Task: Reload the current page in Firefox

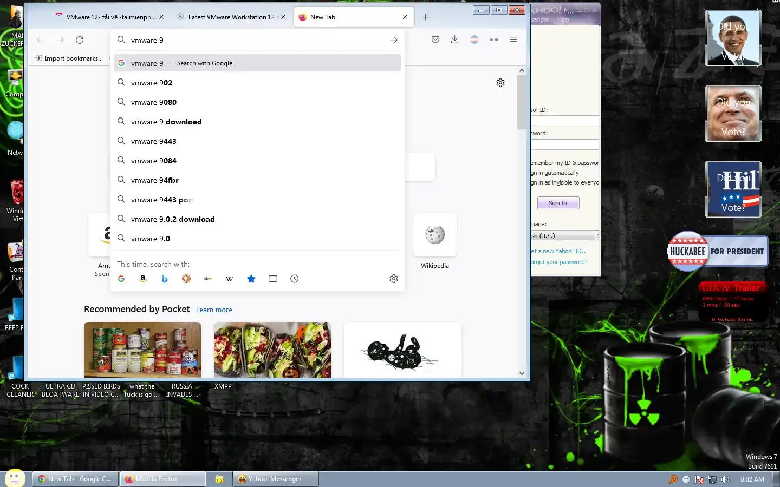Action: 80,40
